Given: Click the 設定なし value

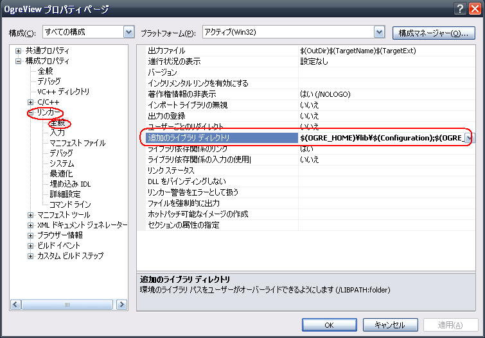Looking at the screenshot, I should 314,62.
